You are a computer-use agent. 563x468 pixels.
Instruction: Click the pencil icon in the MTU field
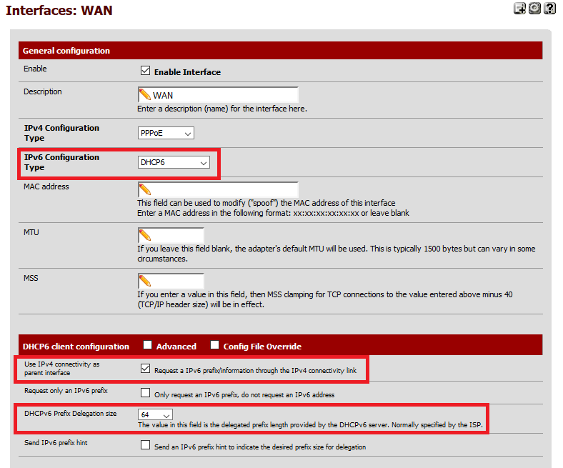(145, 236)
